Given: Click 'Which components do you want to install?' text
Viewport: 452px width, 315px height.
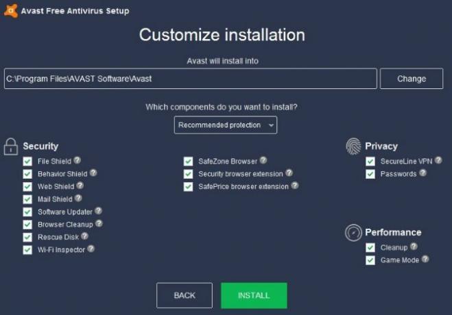Looking at the screenshot, I should point(222,107).
